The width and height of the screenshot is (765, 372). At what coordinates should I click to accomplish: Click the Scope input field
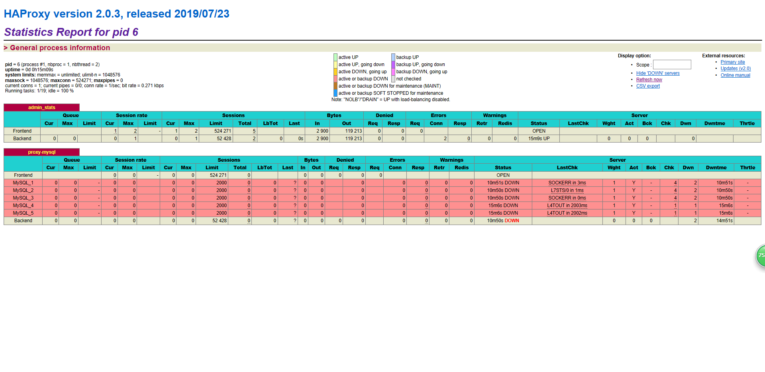[672, 65]
